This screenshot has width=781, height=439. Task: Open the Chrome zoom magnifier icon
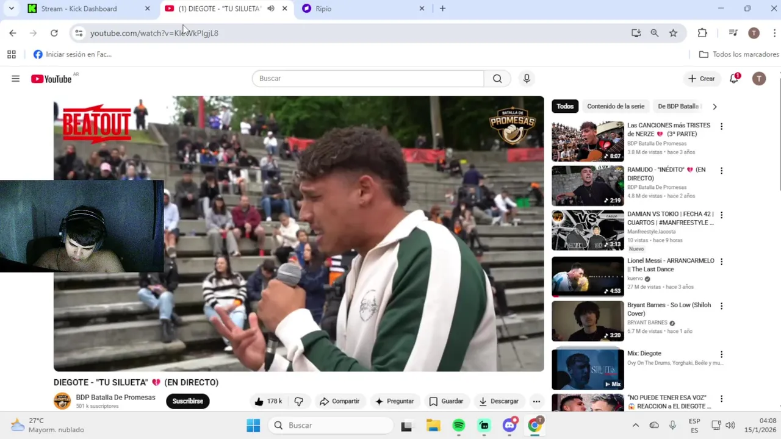coord(654,33)
